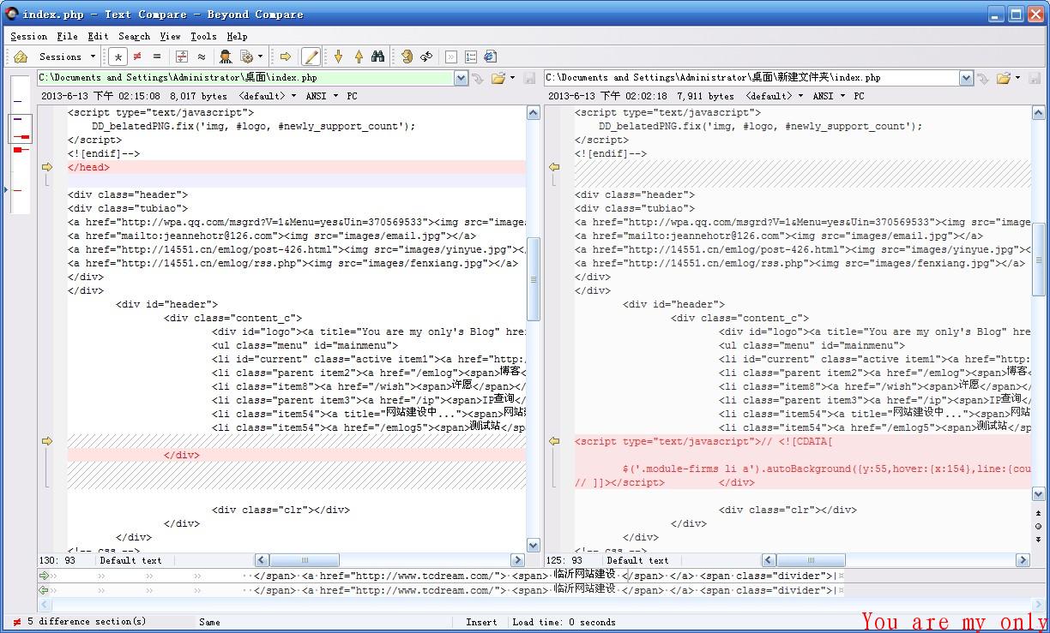Click the Swap Sides icon
This screenshot has height=633, width=1050.
[x=425, y=57]
